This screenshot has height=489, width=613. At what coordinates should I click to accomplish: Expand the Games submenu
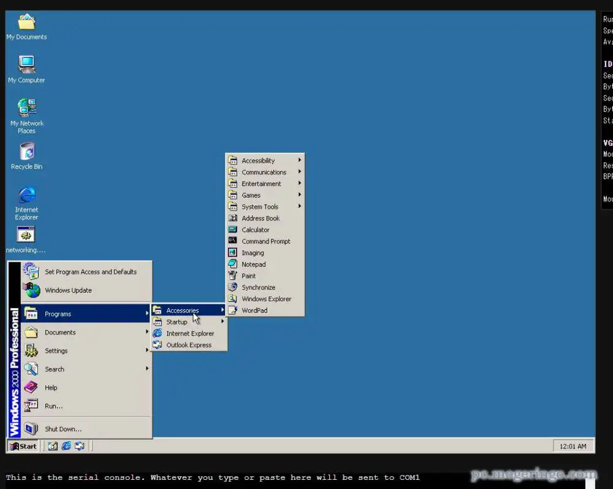pyautogui.click(x=251, y=194)
